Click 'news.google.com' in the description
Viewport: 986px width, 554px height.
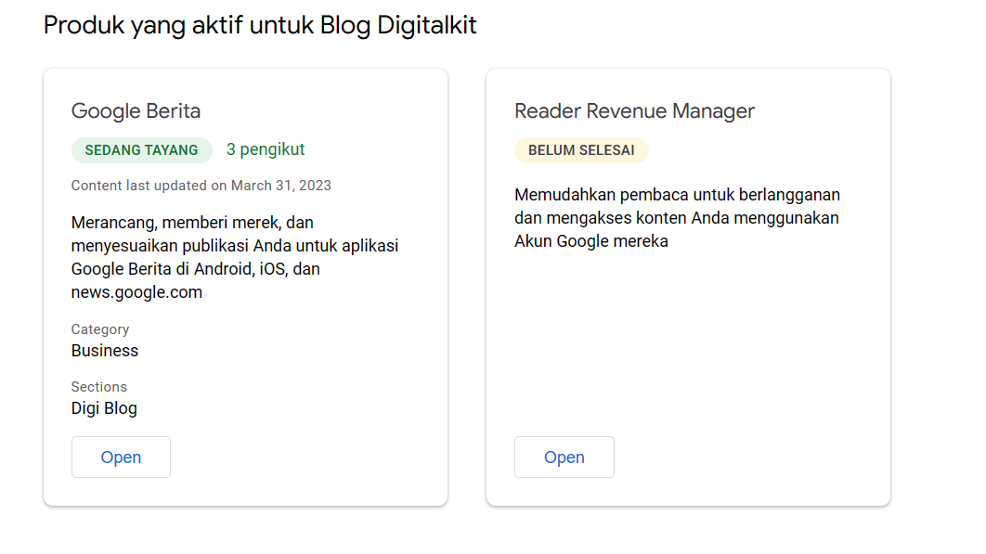coord(136,291)
